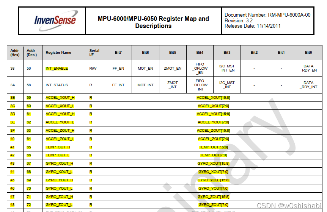This screenshot has height=212, width=327.
Task: Click the ACCEL_XOUT[15:8] value cell
Action: (x=213, y=98)
